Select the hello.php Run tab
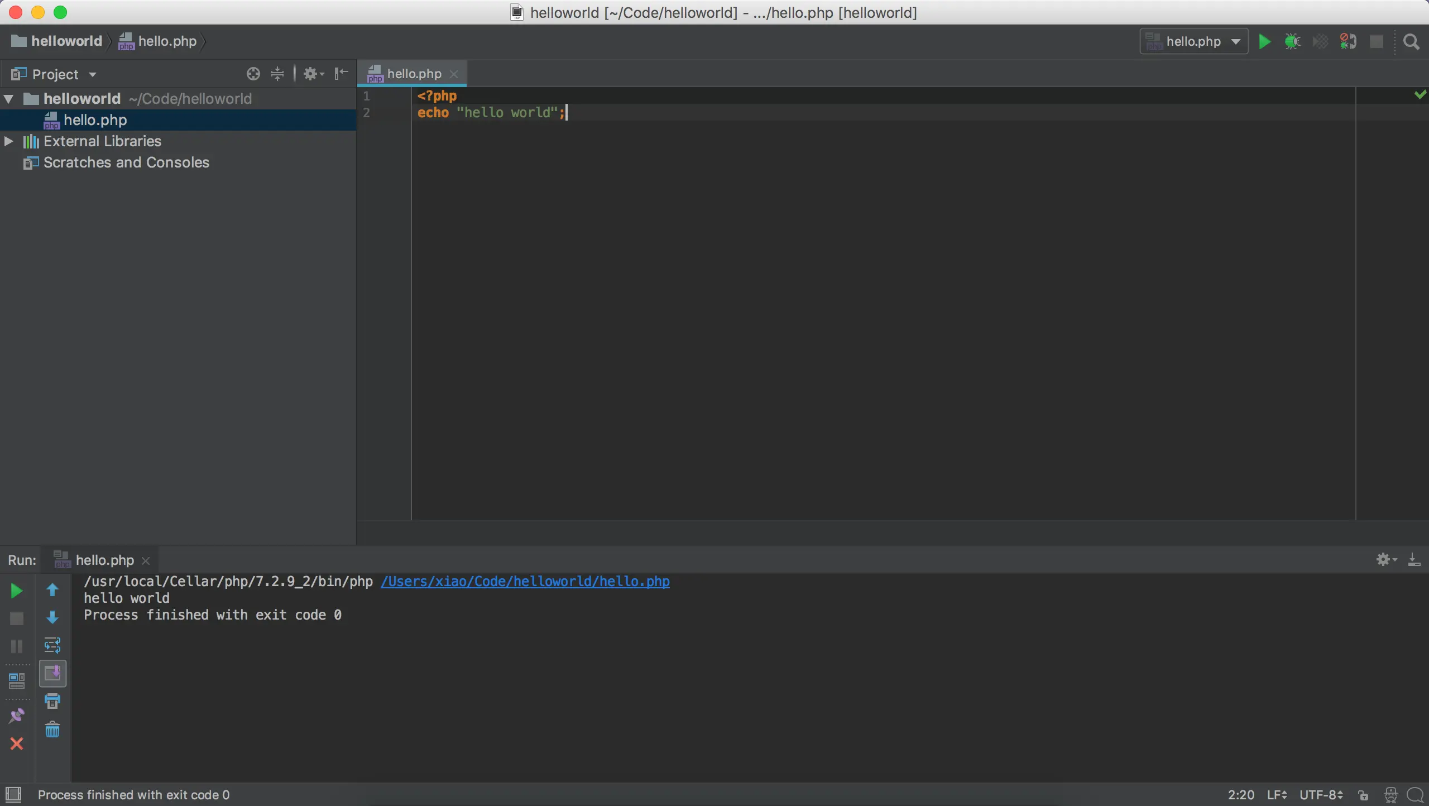The height and width of the screenshot is (806, 1429). [104, 560]
